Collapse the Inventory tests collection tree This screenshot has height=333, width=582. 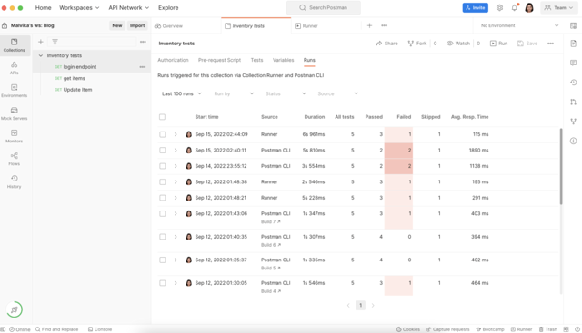(x=41, y=55)
